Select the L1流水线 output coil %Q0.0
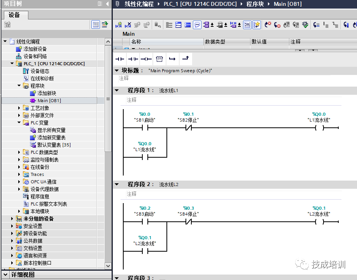This screenshot has height=280, width=357. point(319,128)
